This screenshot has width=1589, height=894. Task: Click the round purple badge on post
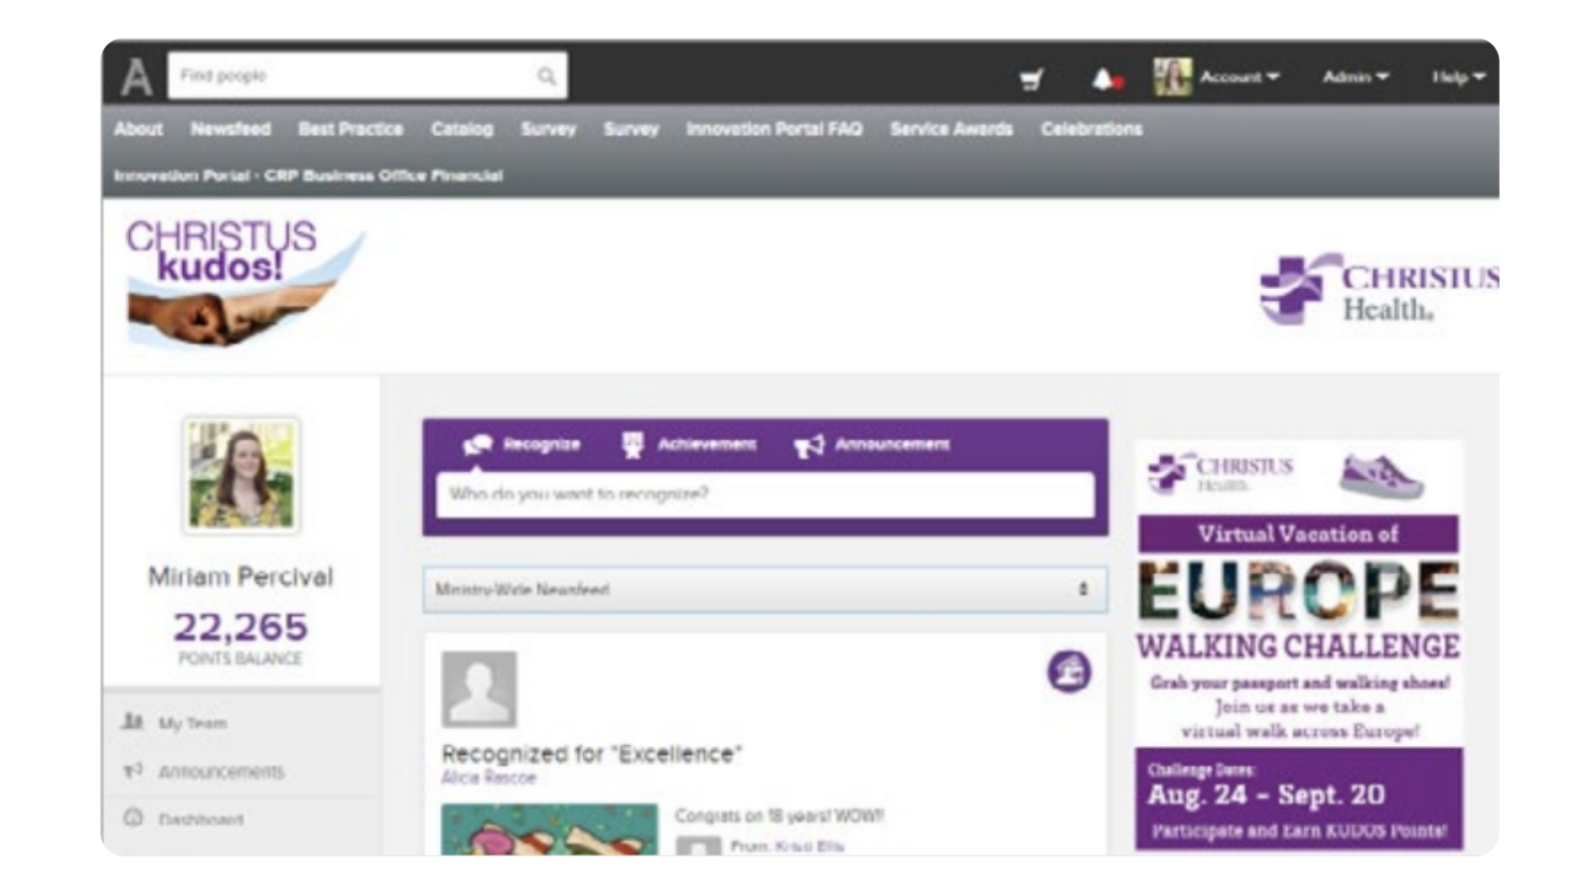(1069, 671)
